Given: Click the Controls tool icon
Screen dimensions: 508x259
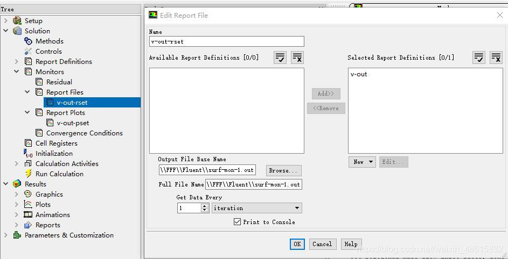Looking at the screenshot, I should point(29,52).
